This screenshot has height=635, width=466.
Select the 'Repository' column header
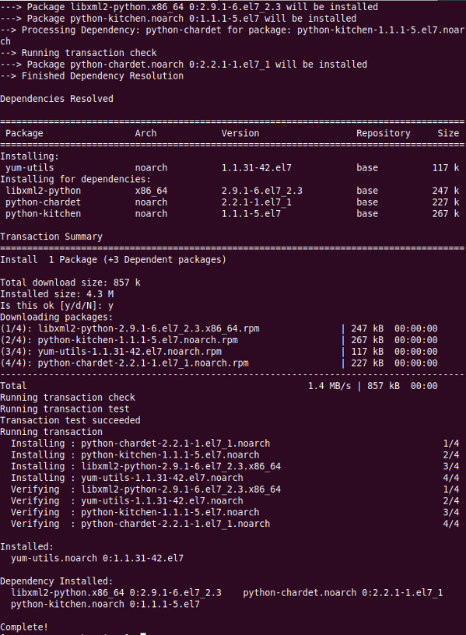point(384,133)
